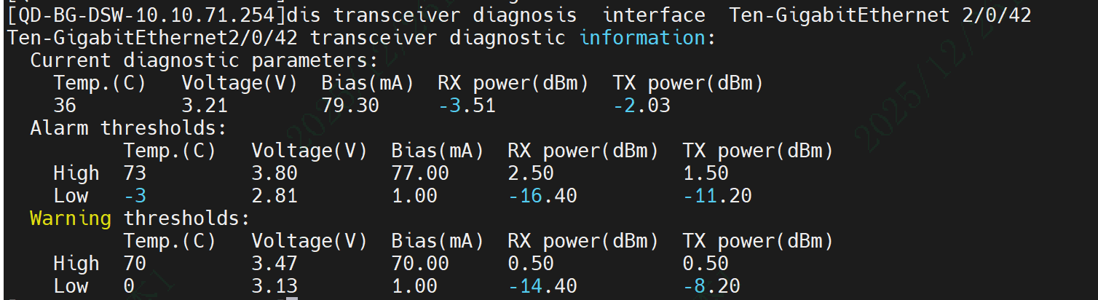The width and height of the screenshot is (1098, 300).
Task: Click the warning high voltage value 3.47
Action: [x=274, y=264]
